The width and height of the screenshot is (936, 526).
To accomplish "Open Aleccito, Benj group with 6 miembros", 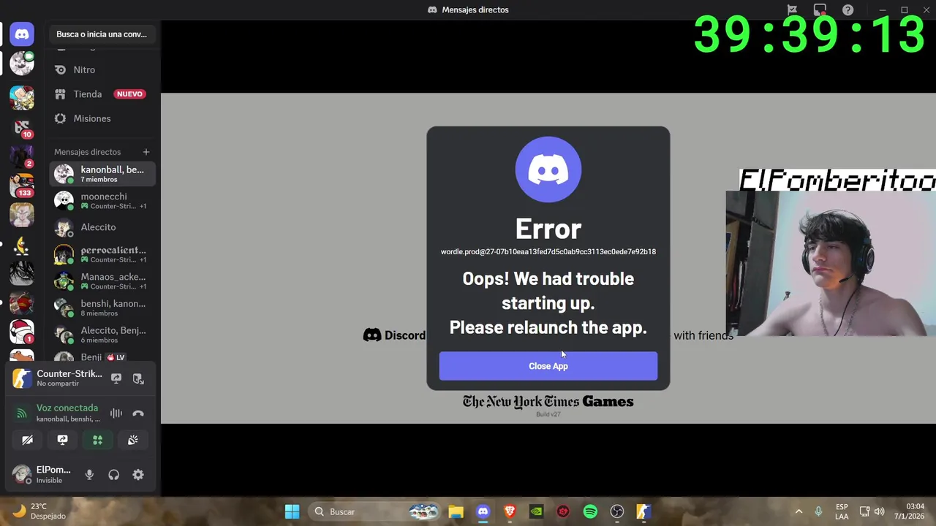I will click(102, 335).
